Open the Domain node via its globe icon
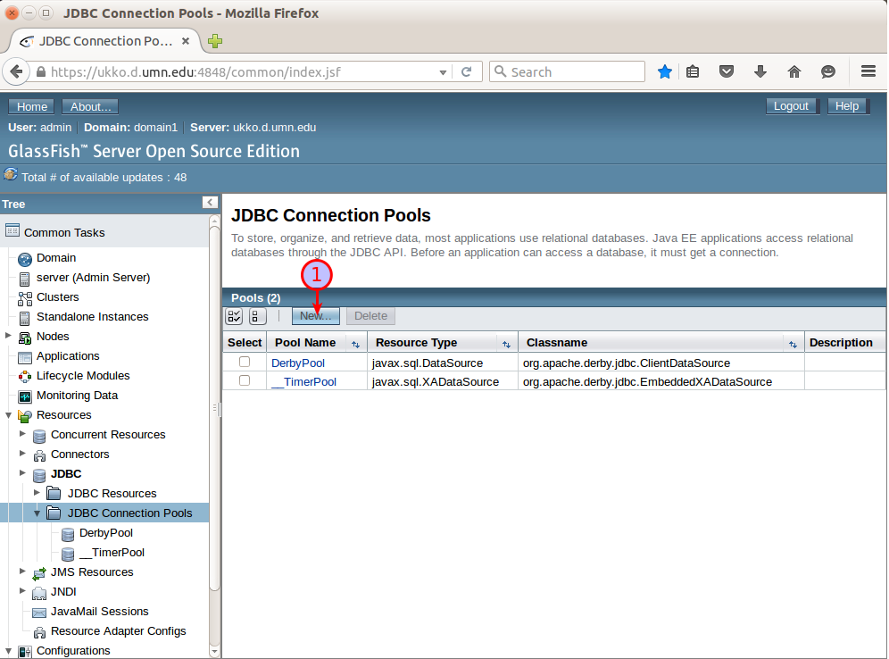This screenshot has width=889, height=659. tap(23, 258)
